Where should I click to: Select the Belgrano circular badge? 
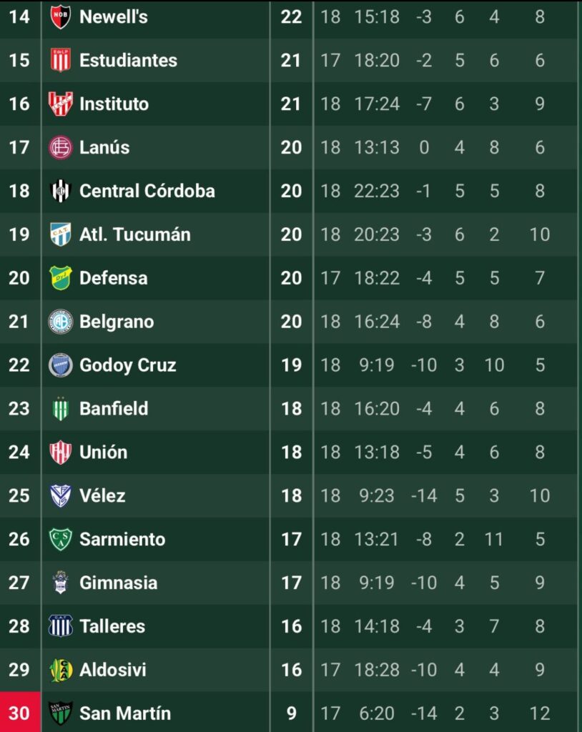[60, 321]
